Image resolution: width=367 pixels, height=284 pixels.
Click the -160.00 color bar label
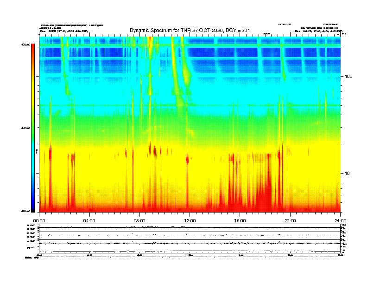[x=25, y=211]
